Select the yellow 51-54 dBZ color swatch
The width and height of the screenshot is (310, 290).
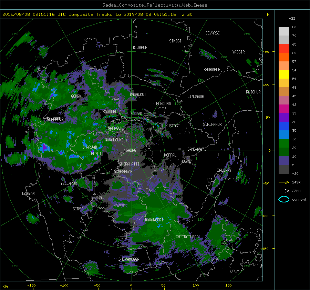click(284, 74)
